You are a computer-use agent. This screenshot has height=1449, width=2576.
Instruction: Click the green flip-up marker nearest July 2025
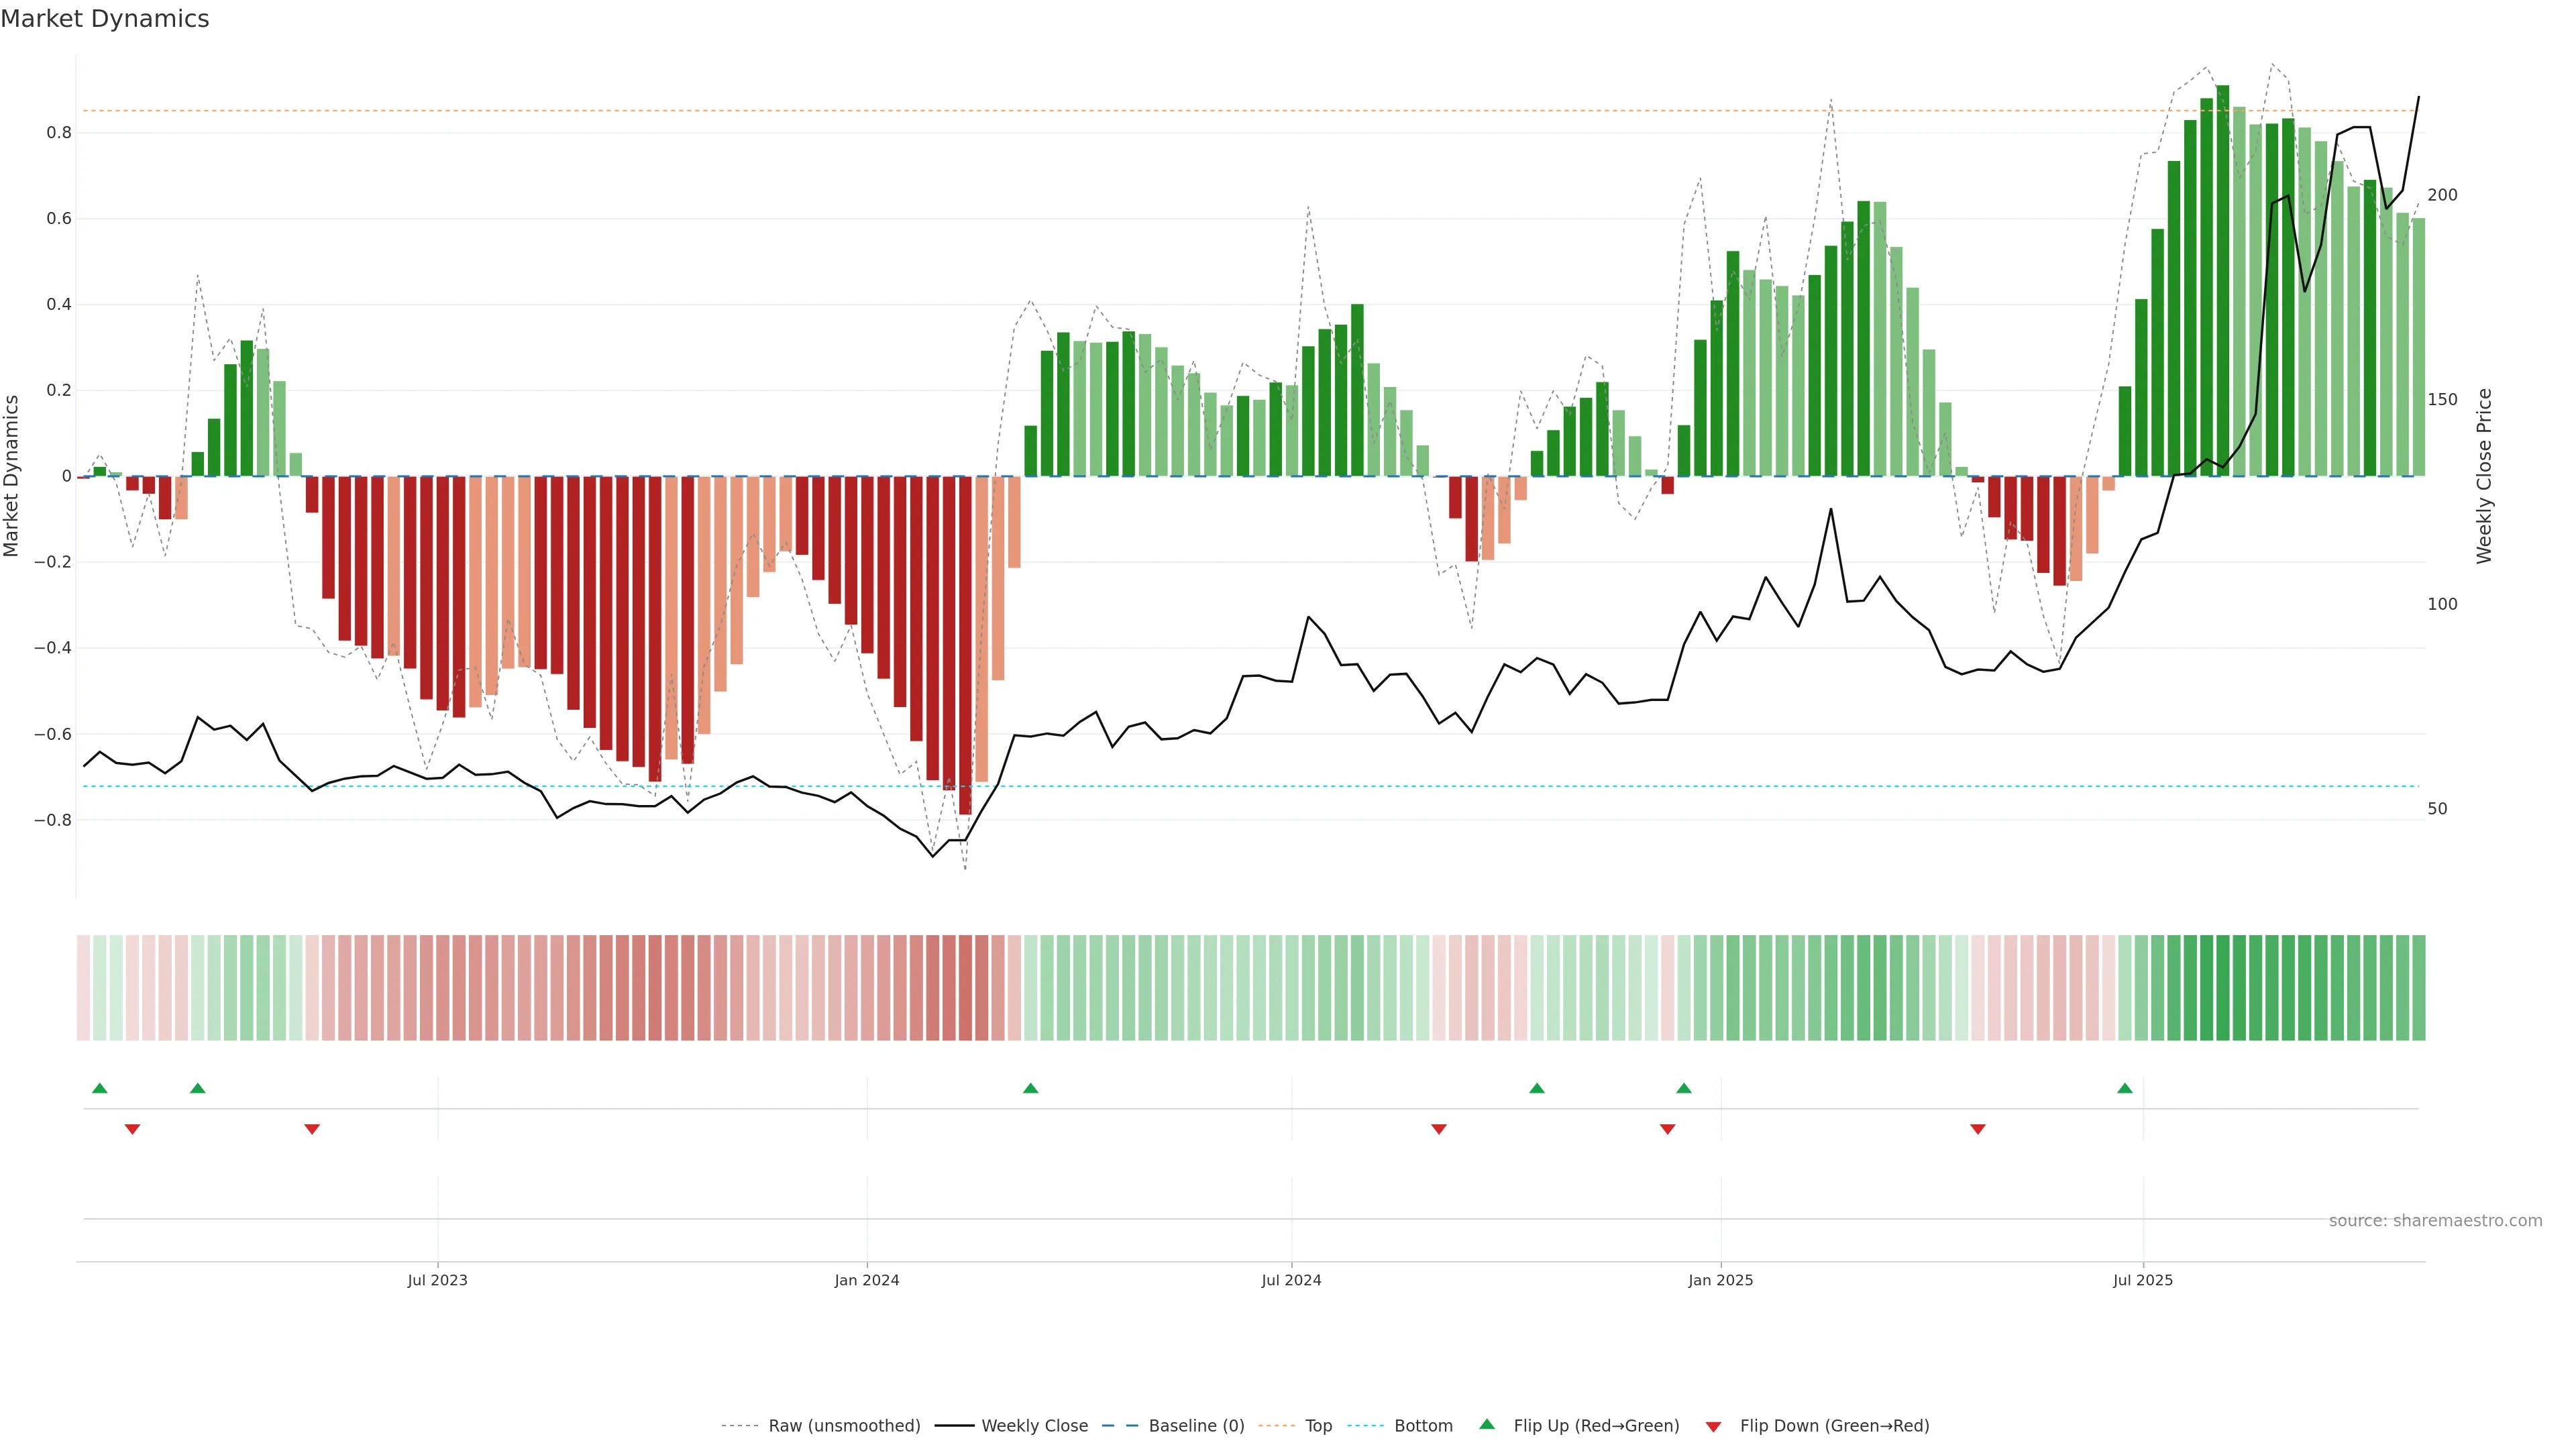(2125, 1088)
